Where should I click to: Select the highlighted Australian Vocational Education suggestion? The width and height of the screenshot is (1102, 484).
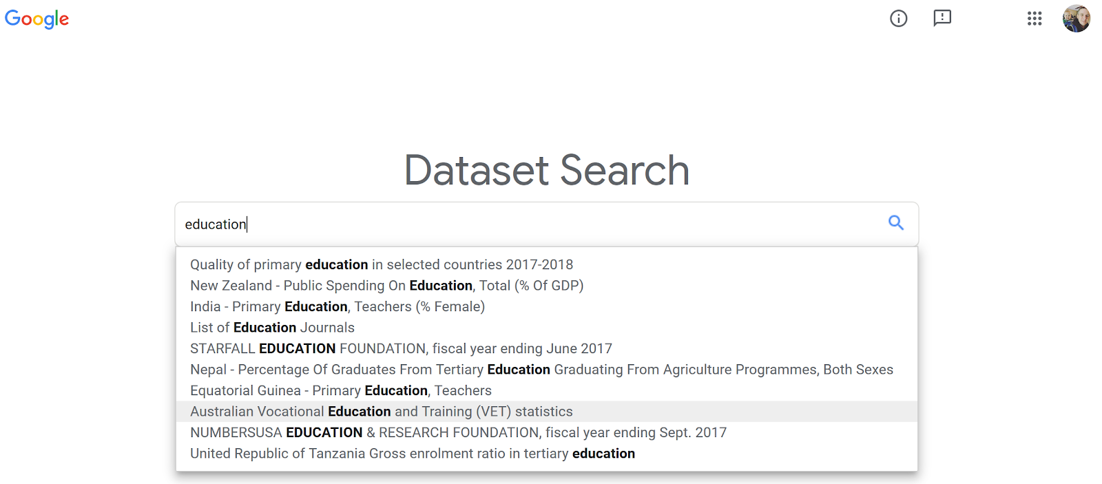click(381, 411)
